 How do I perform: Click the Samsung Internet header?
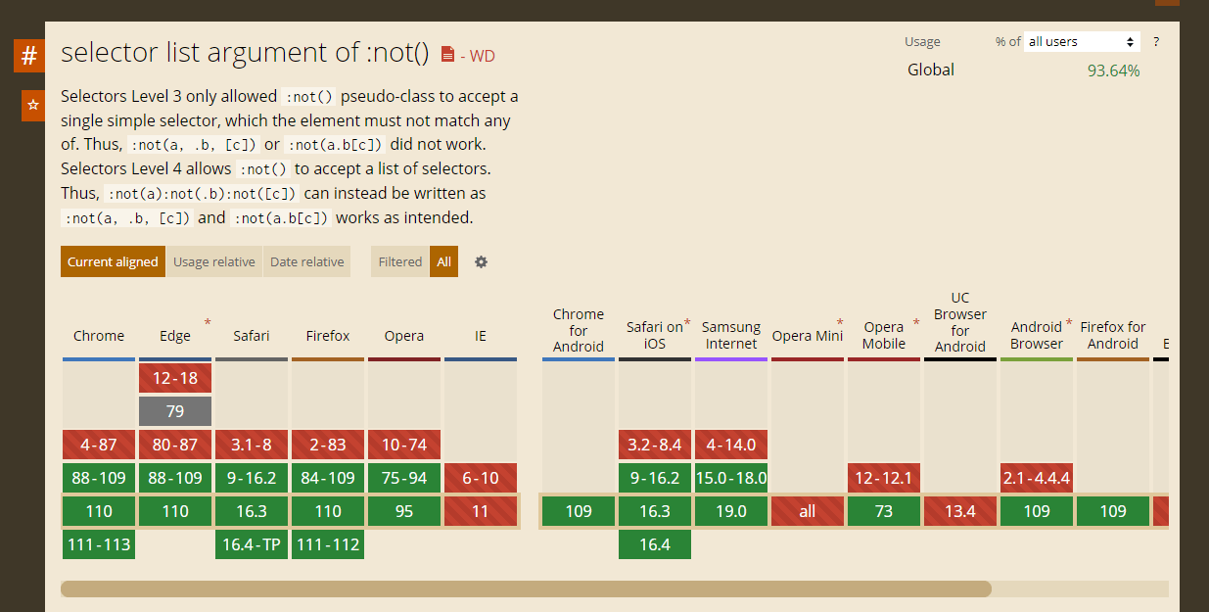[731, 335]
